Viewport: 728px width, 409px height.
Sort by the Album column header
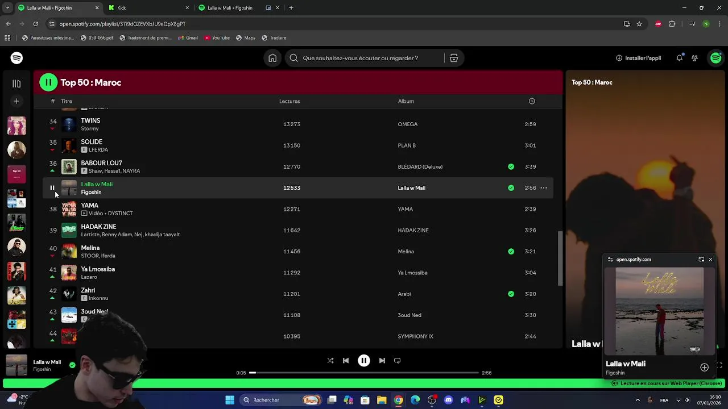(x=406, y=101)
